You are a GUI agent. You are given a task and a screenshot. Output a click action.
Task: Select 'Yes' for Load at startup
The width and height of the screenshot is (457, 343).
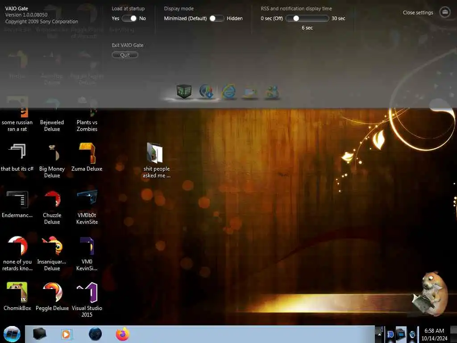coord(116,18)
